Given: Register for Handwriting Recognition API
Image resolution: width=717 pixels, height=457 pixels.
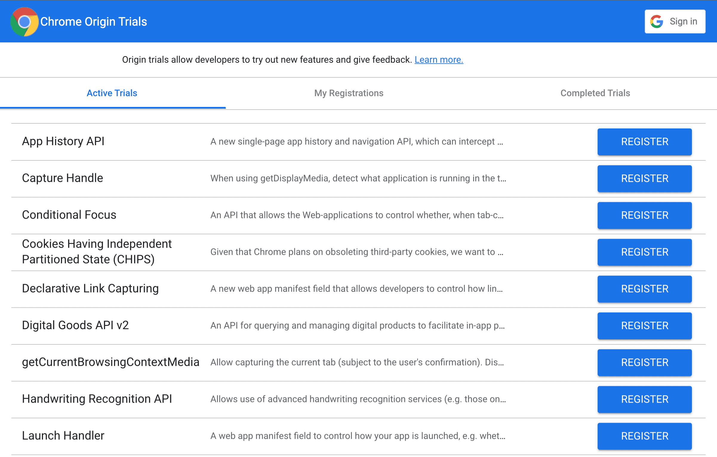Looking at the screenshot, I should tap(644, 399).
